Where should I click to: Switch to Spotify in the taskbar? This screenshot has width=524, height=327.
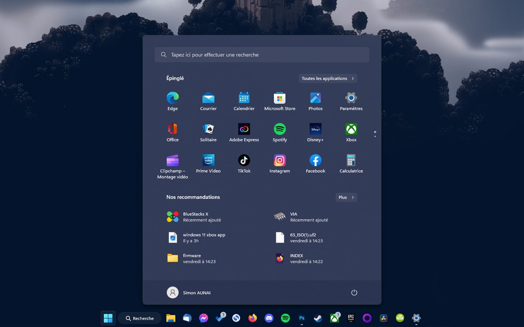pos(285,318)
